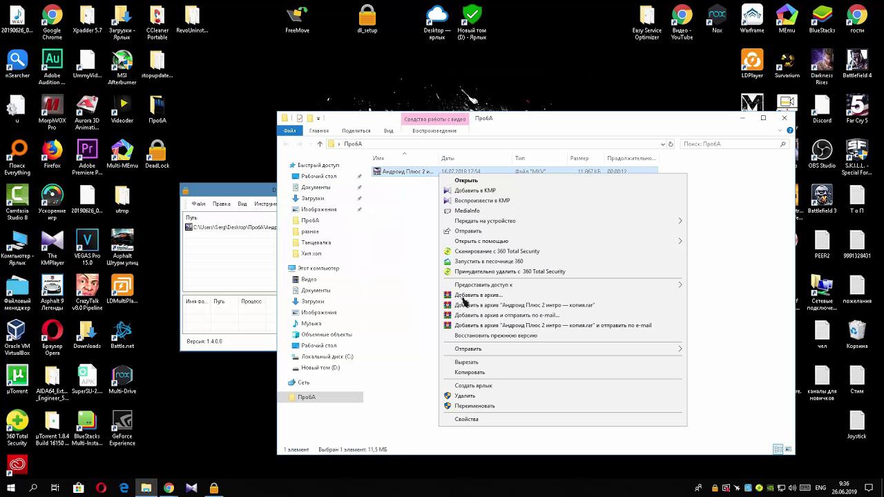Viewport: 884px width, 497px height.
Task: Open the Корзина recycle bin
Action: 857,333
